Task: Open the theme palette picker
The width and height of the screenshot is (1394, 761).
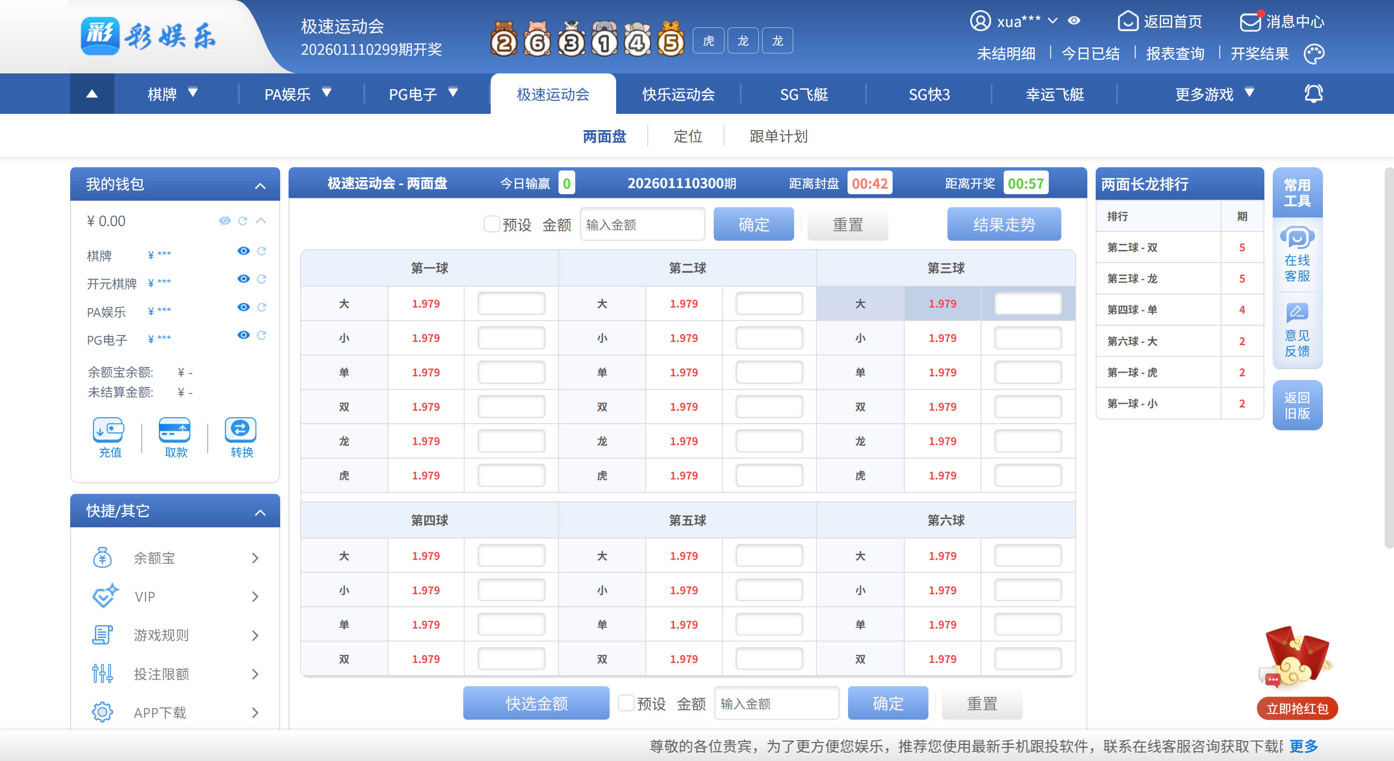Action: pyautogui.click(x=1314, y=53)
